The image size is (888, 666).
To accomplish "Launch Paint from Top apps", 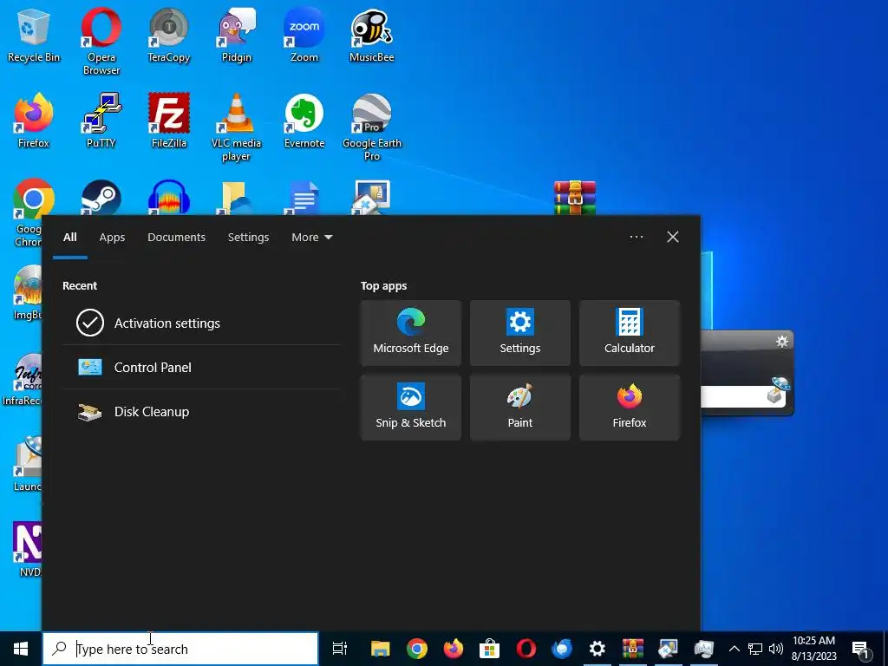I will [x=520, y=408].
